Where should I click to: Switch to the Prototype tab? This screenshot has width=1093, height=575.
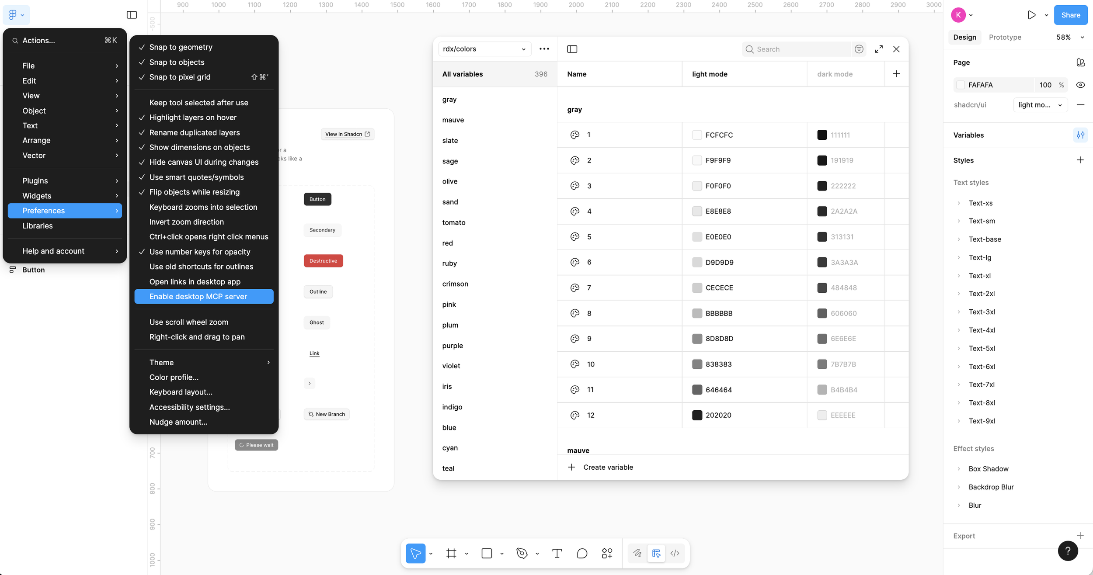(x=1005, y=37)
